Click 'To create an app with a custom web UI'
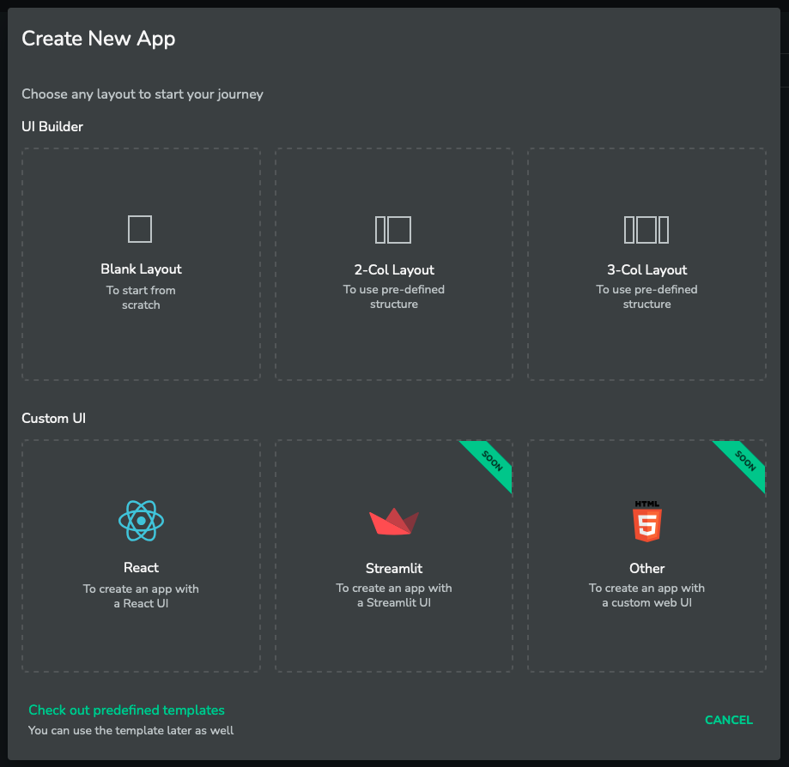 tap(647, 595)
